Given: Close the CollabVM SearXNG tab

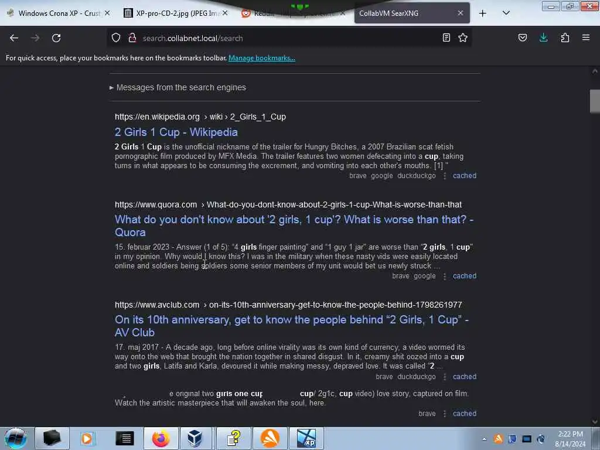Looking at the screenshot, I should coord(461,13).
